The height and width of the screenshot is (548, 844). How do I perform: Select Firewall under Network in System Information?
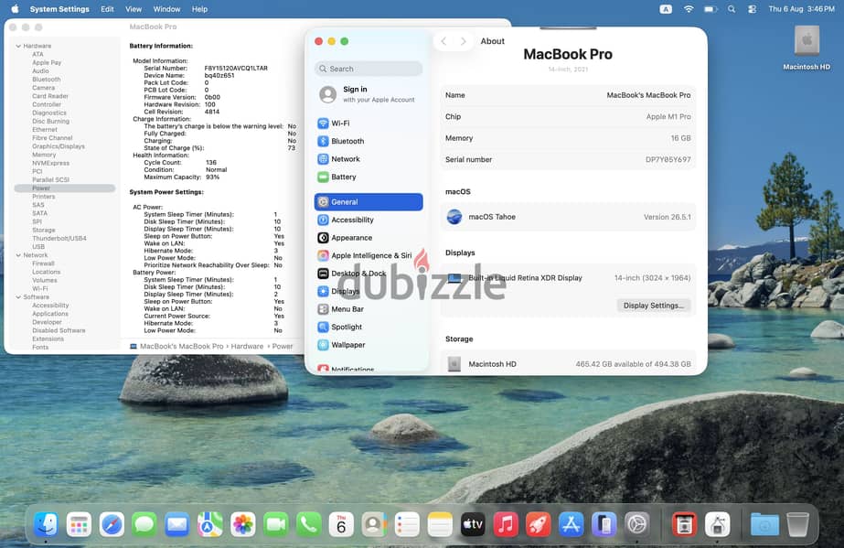click(x=43, y=263)
